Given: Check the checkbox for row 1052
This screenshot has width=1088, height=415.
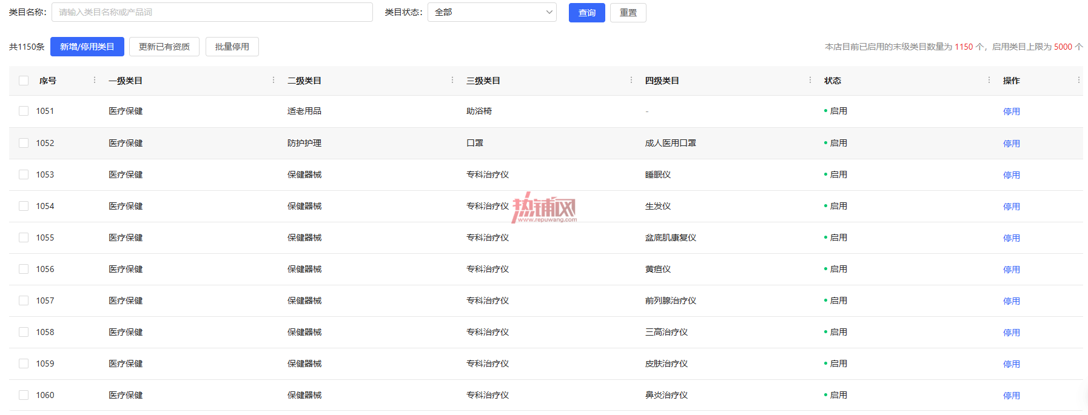Looking at the screenshot, I should point(24,143).
